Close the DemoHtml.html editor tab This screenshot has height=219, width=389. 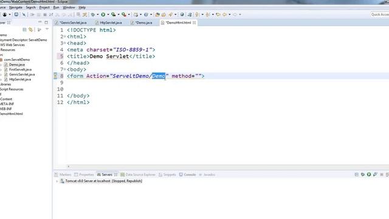194,23
